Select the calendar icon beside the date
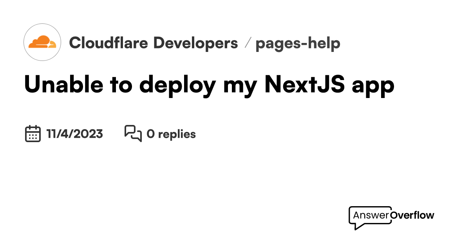The height and width of the screenshot is (246, 470). (x=33, y=133)
